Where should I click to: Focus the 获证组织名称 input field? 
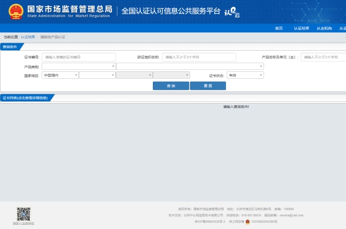199,57
